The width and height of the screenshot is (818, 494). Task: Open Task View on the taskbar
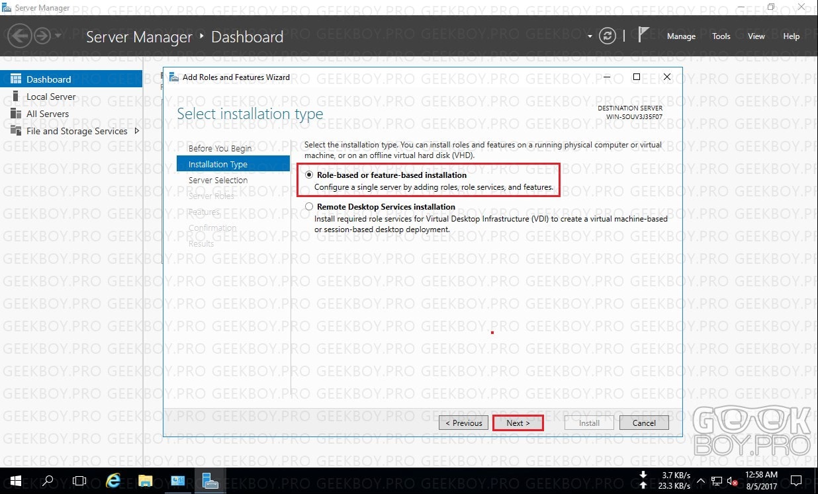(79, 481)
